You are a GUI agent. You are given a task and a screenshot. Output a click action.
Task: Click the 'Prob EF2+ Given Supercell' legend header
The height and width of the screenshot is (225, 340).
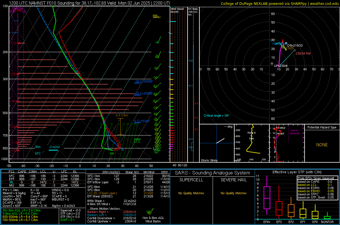point(316,178)
